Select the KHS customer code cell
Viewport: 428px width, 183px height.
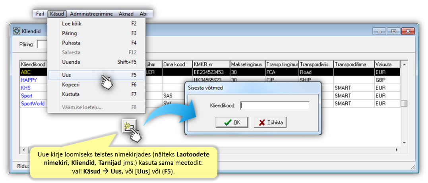point(34,88)
